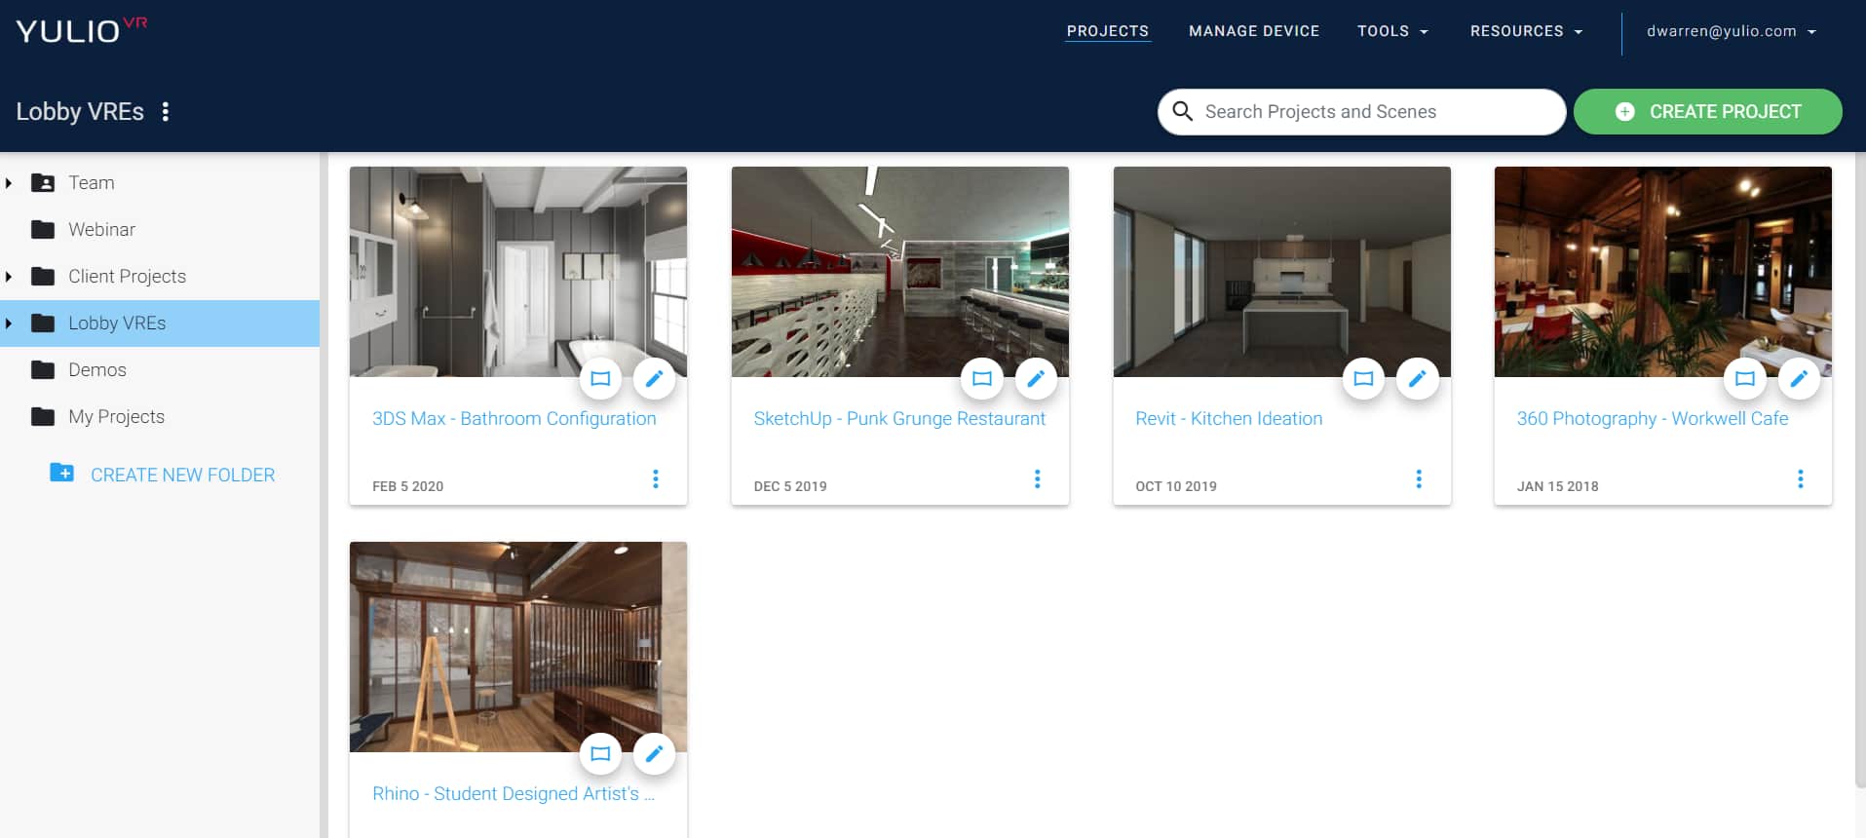View the 3DS Max Bathroom project in VR
The height and width of the screenshot is (838, 1866).
point(600,378)
